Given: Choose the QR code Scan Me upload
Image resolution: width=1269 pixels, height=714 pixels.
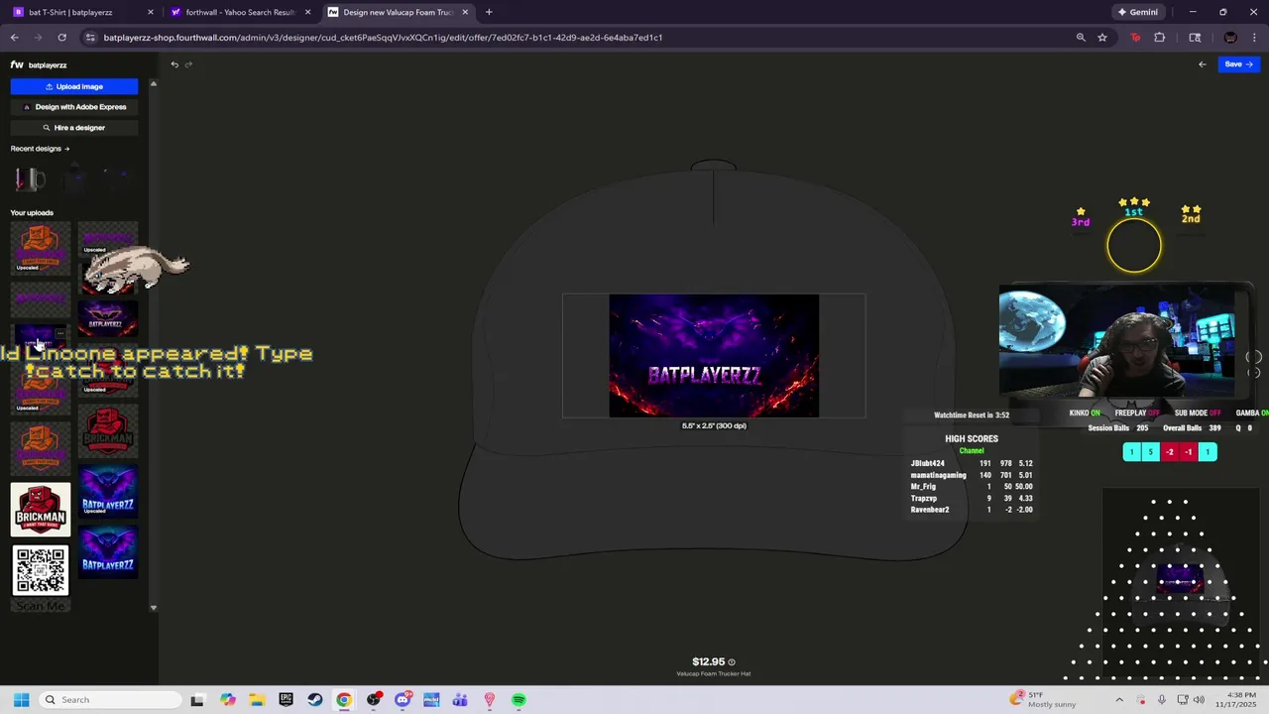Looking at the screenshot, I should click(x=41, y=576).
